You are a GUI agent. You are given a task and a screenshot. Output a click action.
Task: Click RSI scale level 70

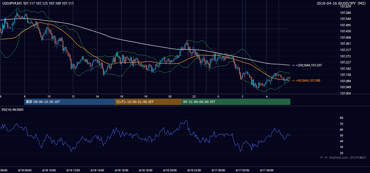click(x=341, y=124)
